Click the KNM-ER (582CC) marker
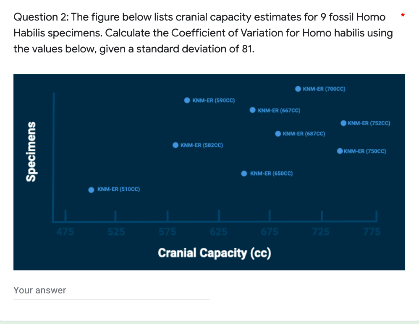Screen dimensions: 419x324 tap(175, 145)
